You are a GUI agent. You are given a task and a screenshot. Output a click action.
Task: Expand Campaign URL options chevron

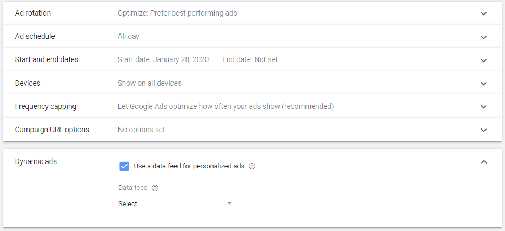483,130
